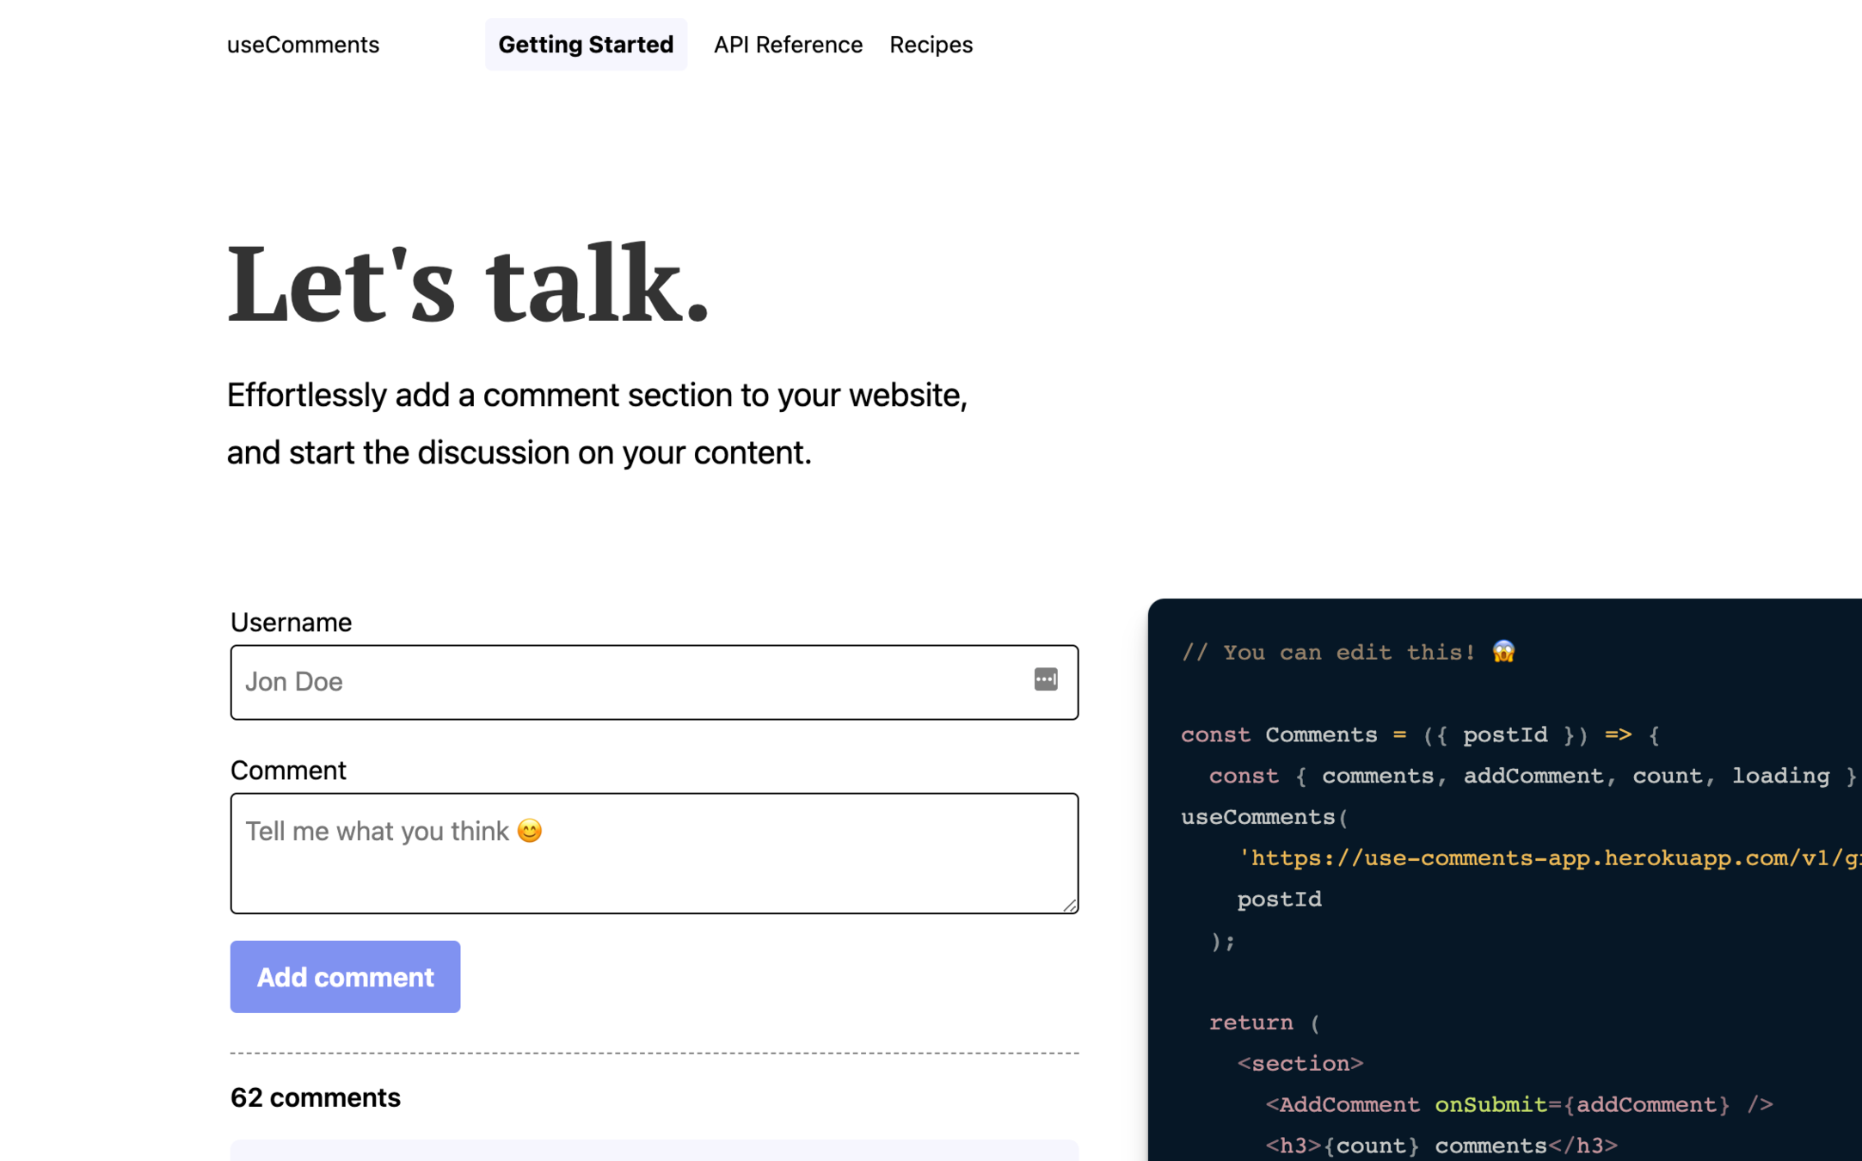
Task: Open the Getting Started tab
Action: click(586, 45)
